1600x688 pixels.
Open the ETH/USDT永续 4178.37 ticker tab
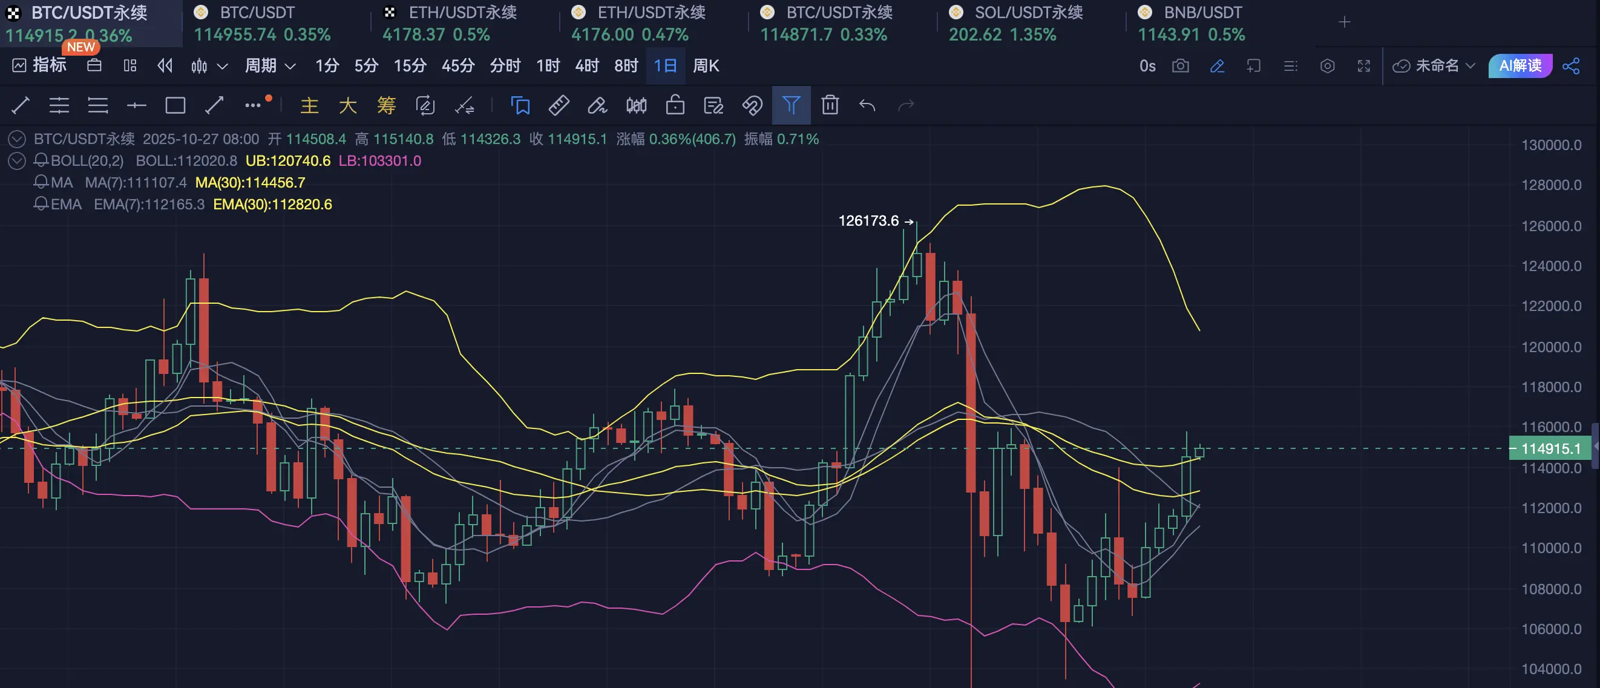[x=450, y=23]
